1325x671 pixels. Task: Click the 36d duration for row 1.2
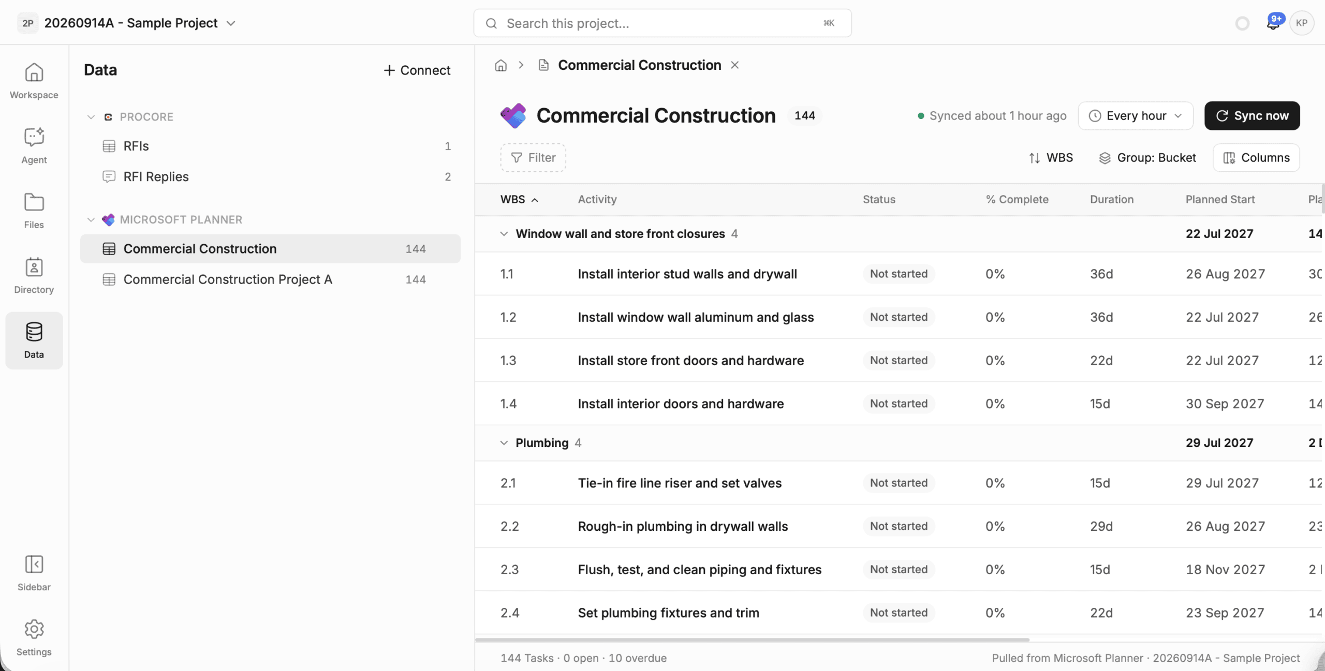[1101, 317]
